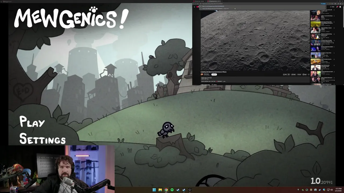Open the Hank Green channel avatar

click(202, 74)
